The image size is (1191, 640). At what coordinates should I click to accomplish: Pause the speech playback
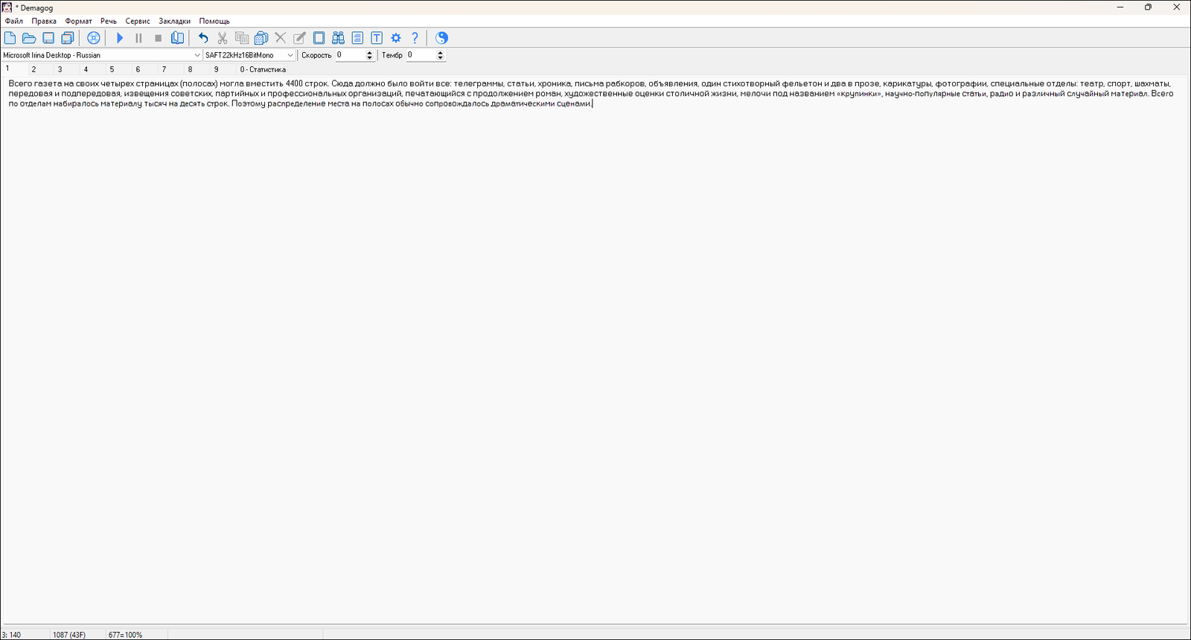click(x=138, y=38)
